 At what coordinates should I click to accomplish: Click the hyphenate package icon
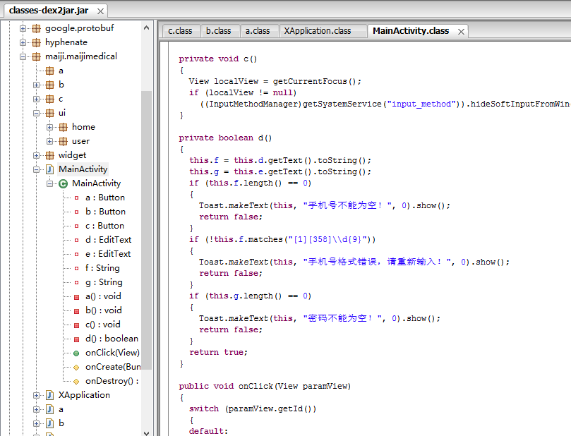(36, 42)
